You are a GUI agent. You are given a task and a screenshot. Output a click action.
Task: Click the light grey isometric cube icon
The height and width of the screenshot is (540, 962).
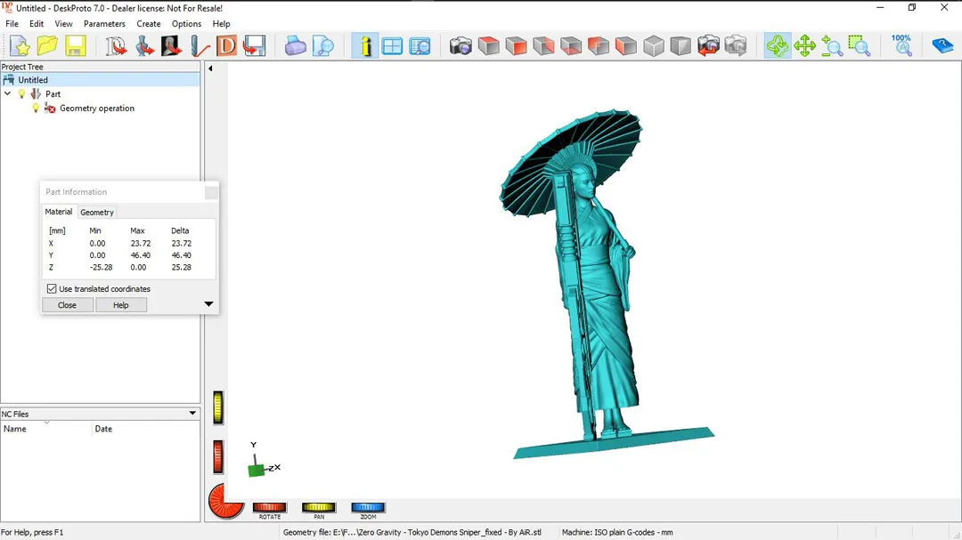coord(654,46)
